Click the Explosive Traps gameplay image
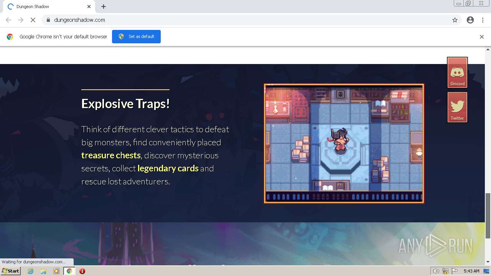The height and width of the screenshot is (276, 491). (x=344, y=143)
